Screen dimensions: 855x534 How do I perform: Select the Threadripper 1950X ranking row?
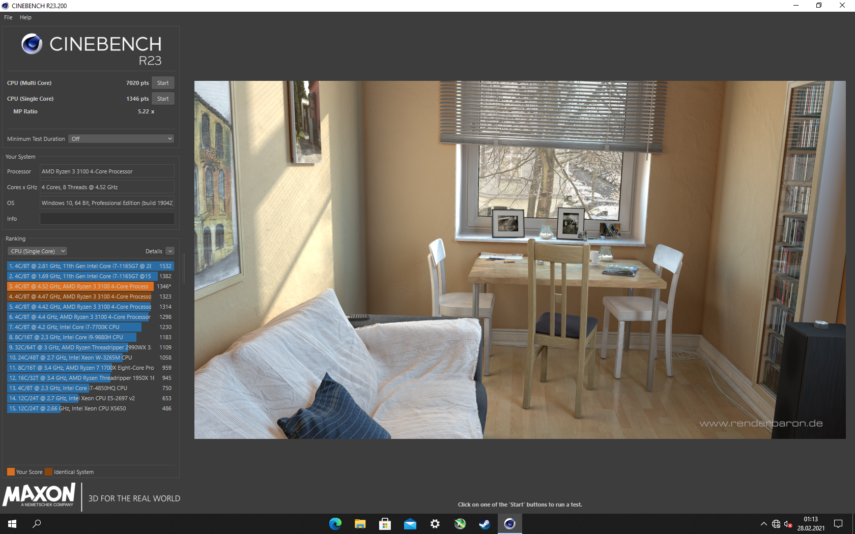(x=91, y=378)
